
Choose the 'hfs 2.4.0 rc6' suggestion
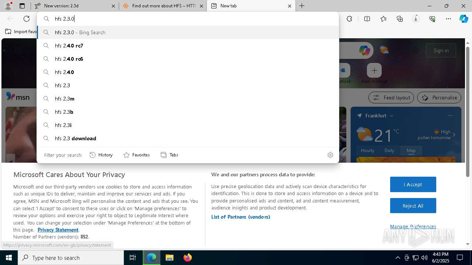188,59
